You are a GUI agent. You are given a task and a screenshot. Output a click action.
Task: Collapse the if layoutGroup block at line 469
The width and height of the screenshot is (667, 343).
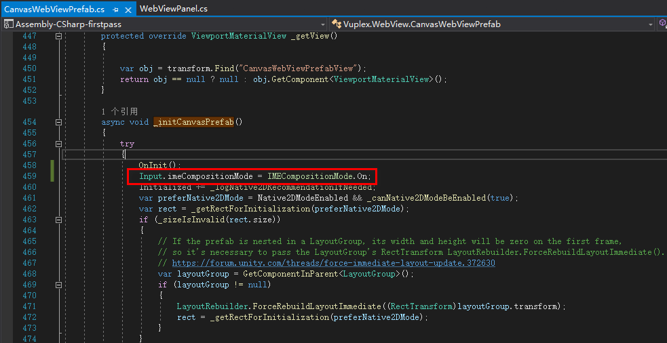[x=59, y=285]
